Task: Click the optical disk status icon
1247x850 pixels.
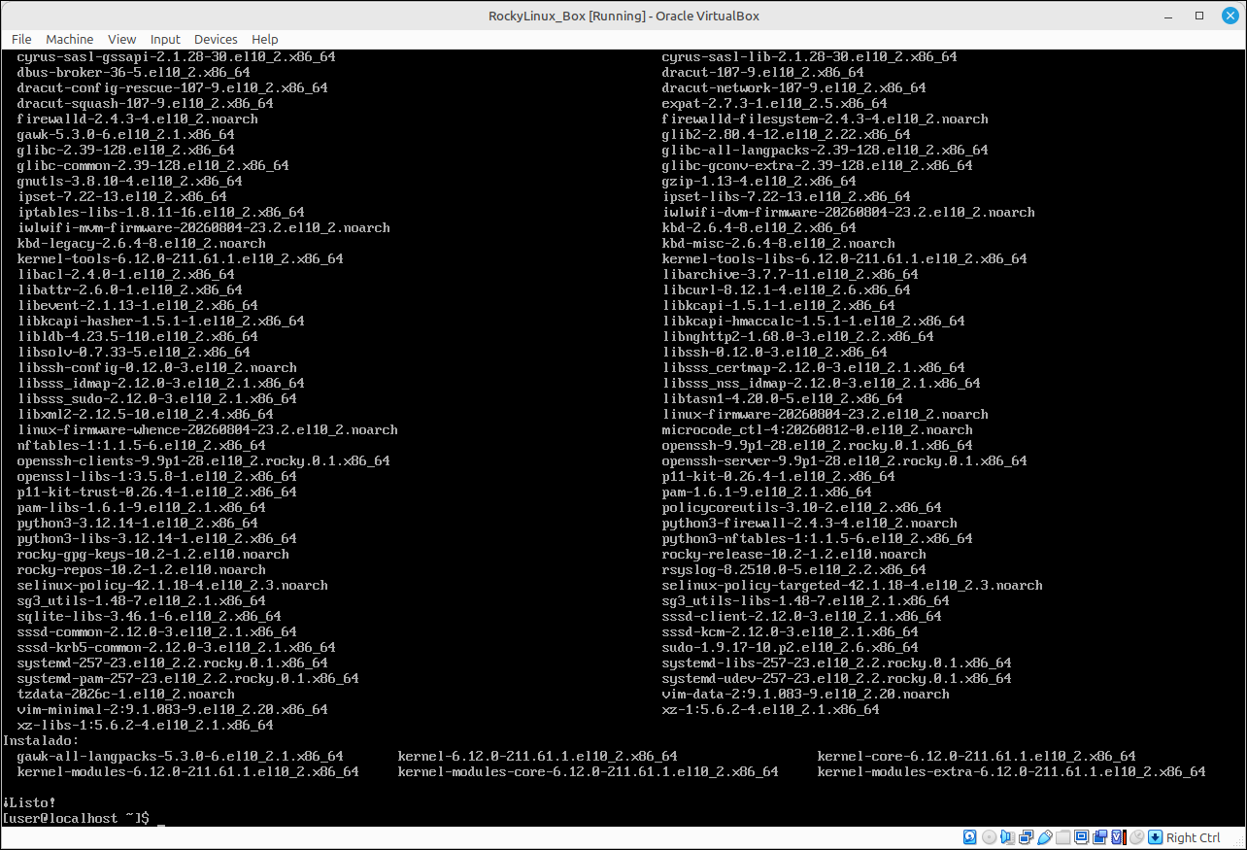Action: click(989, 837)
